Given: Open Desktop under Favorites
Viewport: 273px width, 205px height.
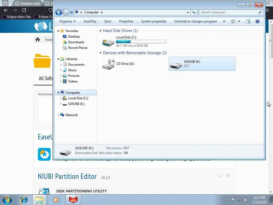Looking at the screenshot, I should tap(74, 36).
